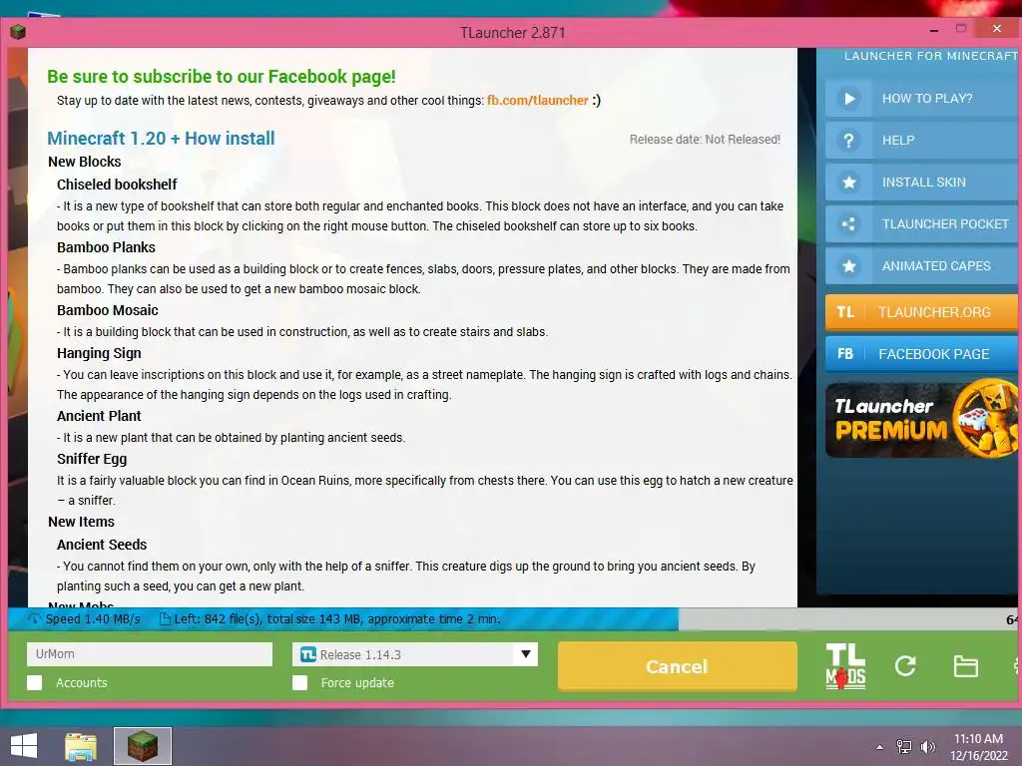The height and width of the screenshot is (766, 1022).
Task: Click the Bamboo Planks heading
Action: point(106,247)
